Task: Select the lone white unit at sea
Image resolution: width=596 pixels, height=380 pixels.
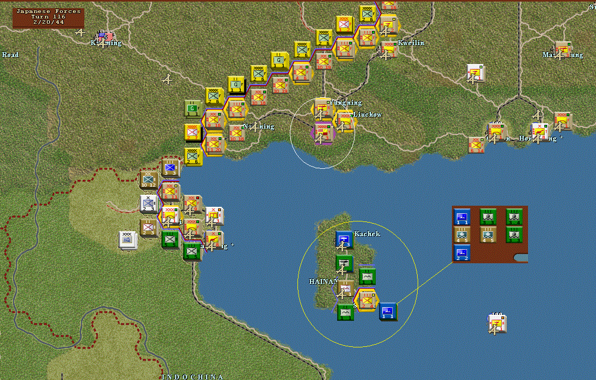Action: [497, 323]
